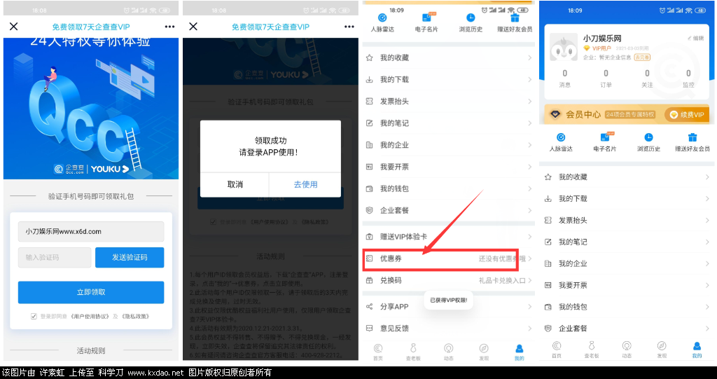Open 我的钱包 icon on the 优惠券 list screen
Screen dimensions: 717x379
(370, 188)
